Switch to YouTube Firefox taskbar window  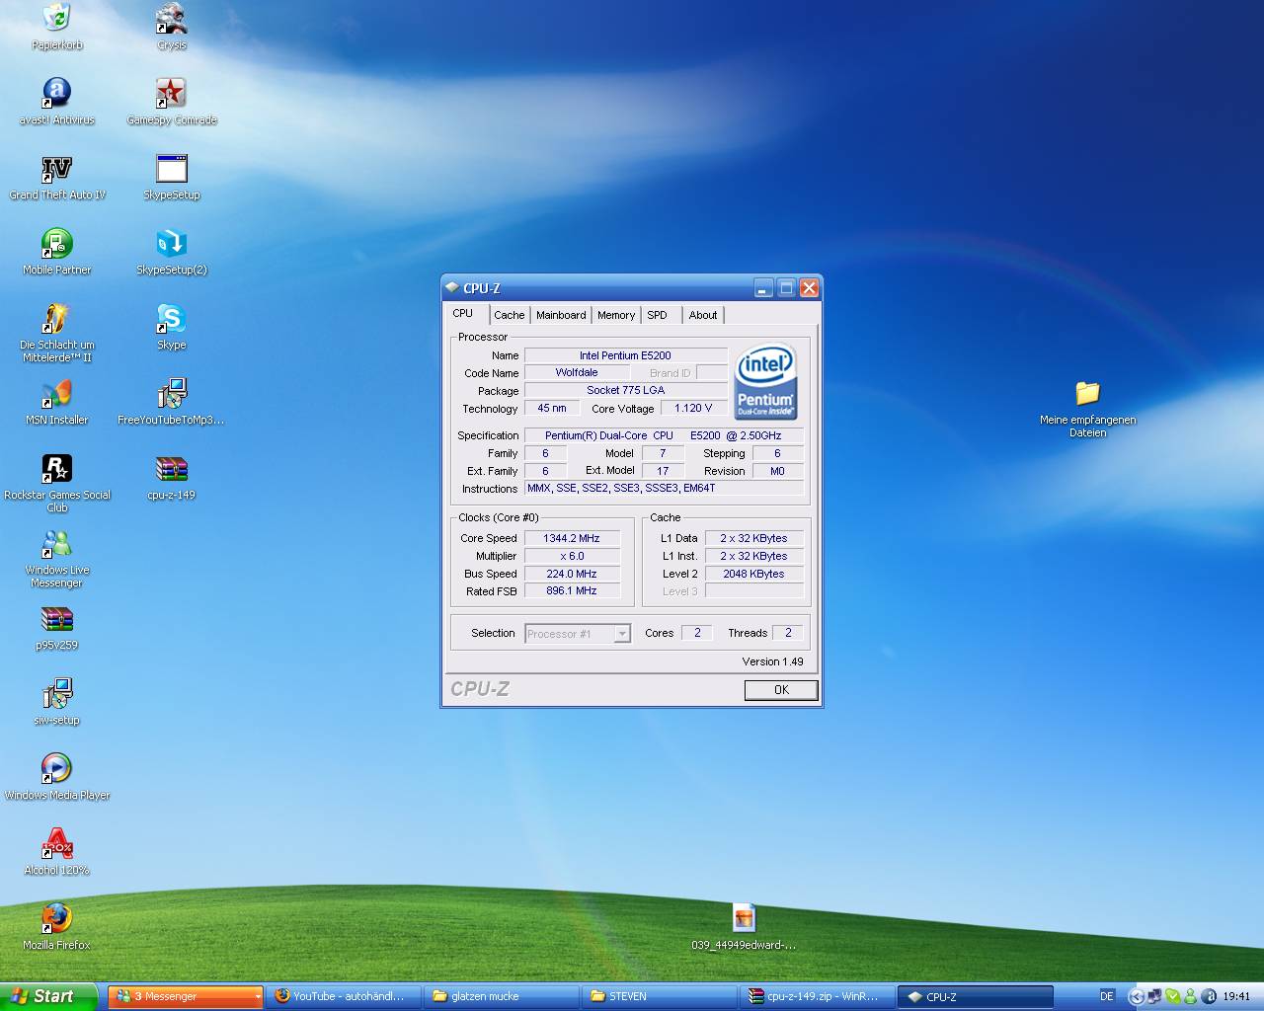coord(345,996)
